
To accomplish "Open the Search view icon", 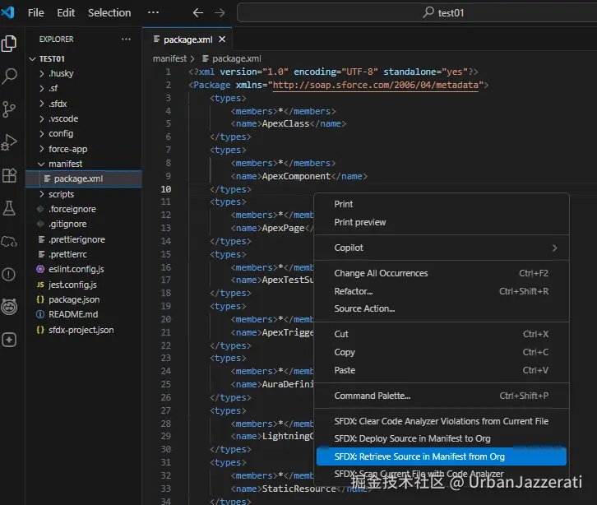I will pyautogui.click(x=10, y=76).
